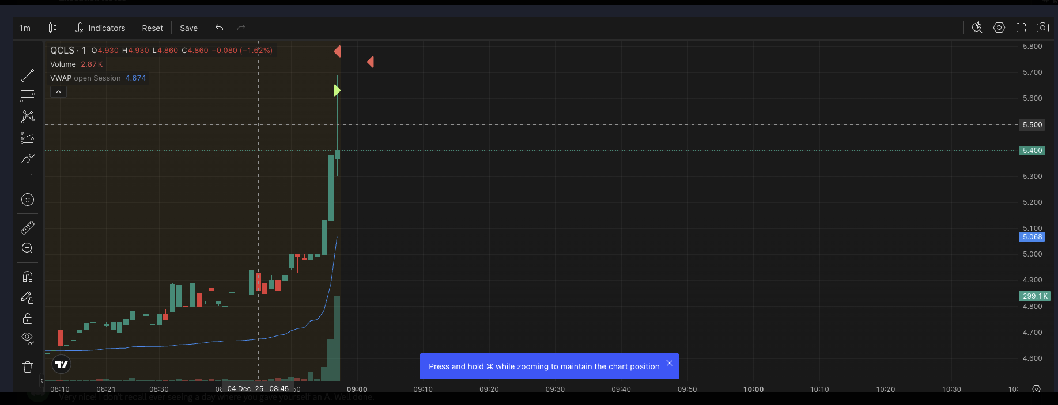Click the zoom in tool
This screenshot has width=1058, height=405.
point(28,249)
